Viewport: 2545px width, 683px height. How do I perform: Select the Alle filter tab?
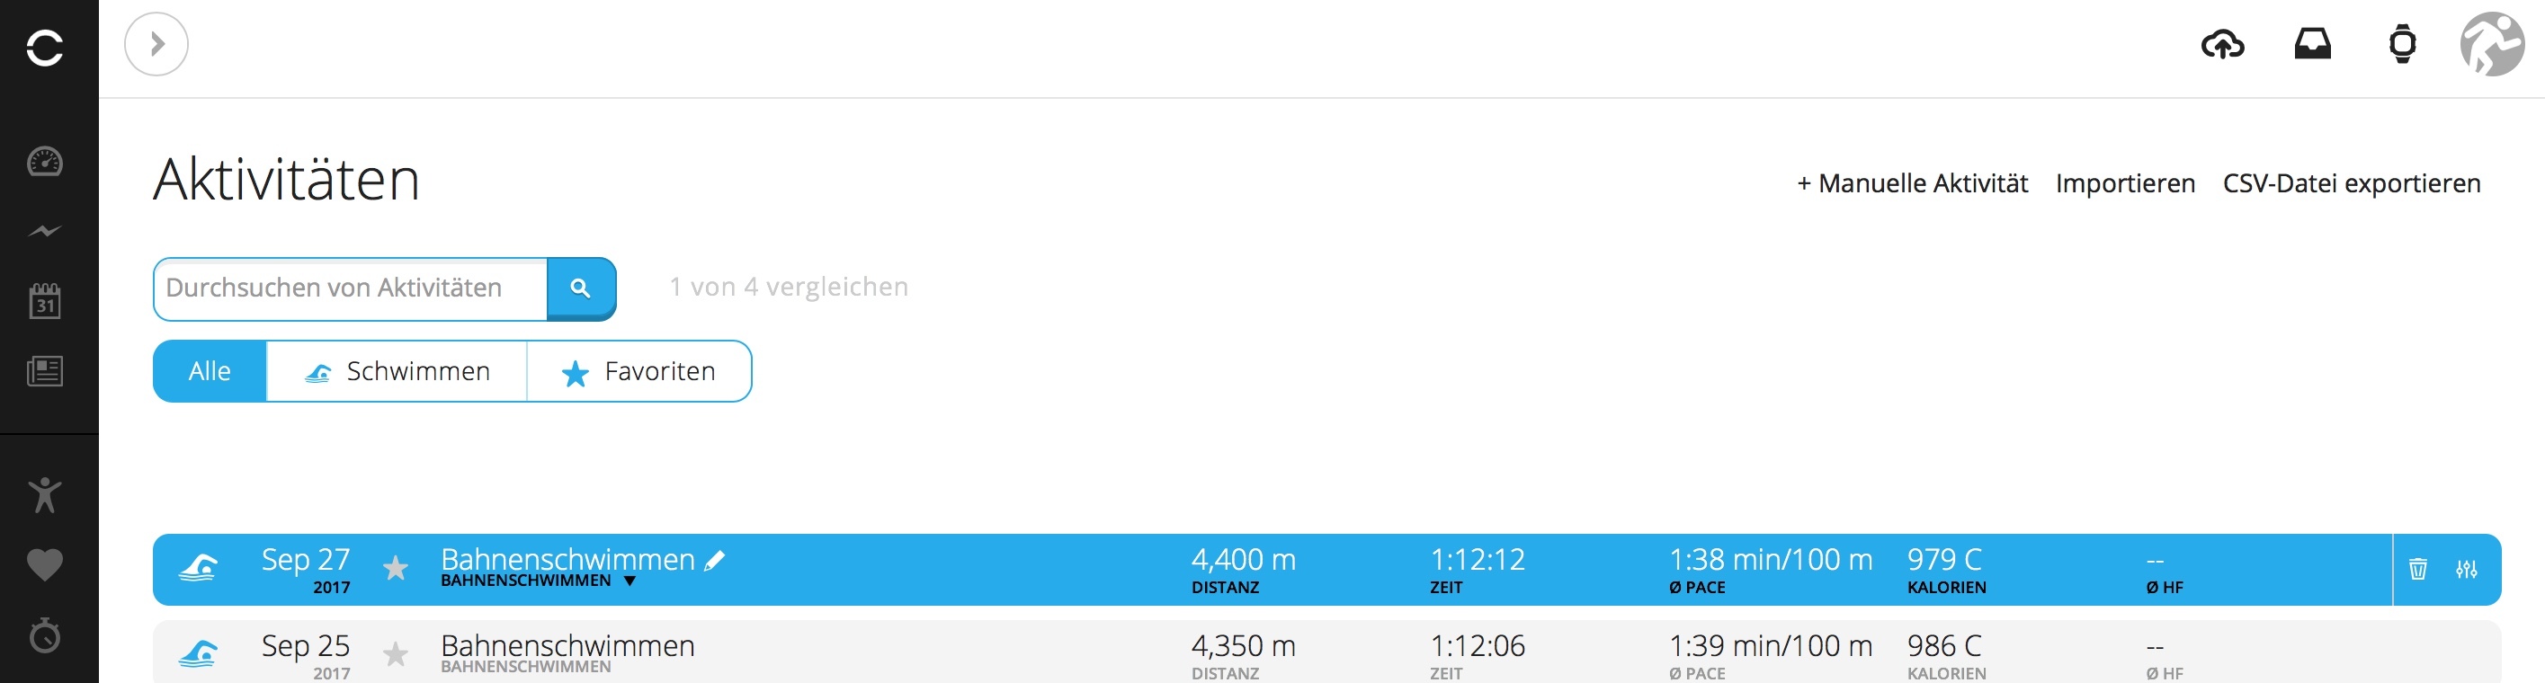(x=210, y=371)
